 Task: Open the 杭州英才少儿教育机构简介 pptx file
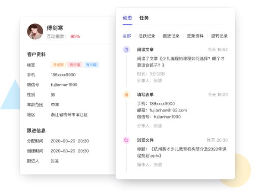click(x=182, y=153)
